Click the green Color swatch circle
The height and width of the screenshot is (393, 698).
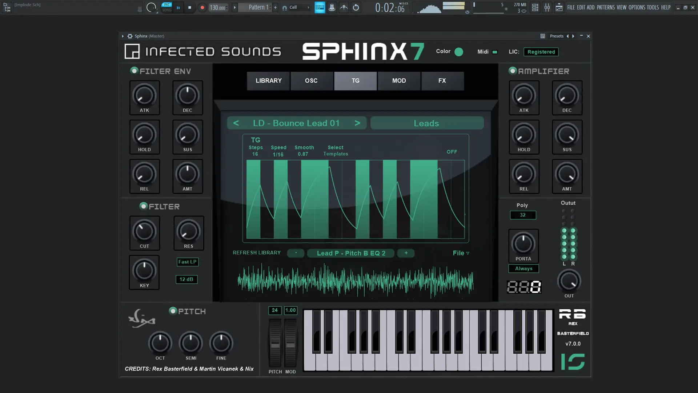click(x=459, y=52)
